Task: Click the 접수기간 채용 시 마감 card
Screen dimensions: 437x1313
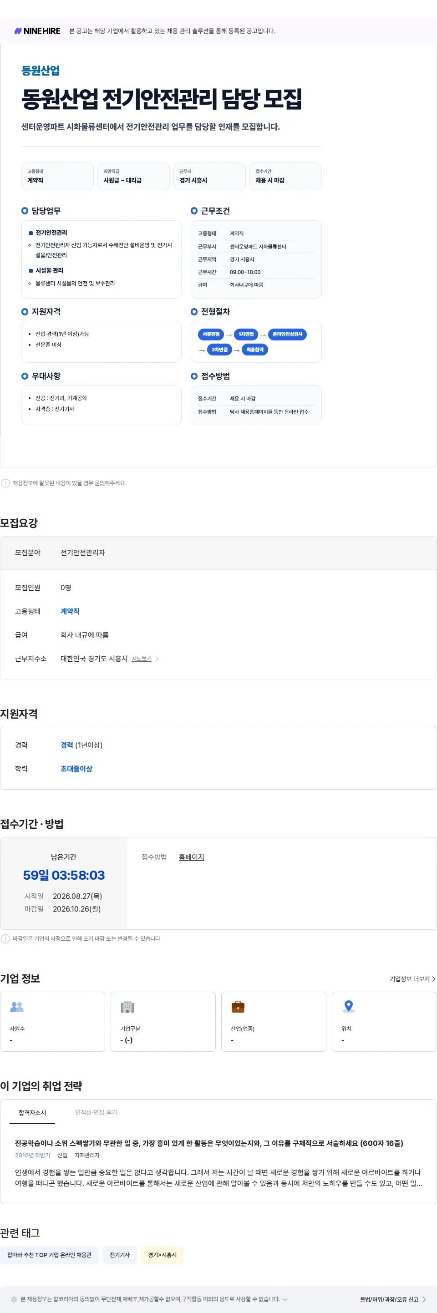Action: coord(285,177)
